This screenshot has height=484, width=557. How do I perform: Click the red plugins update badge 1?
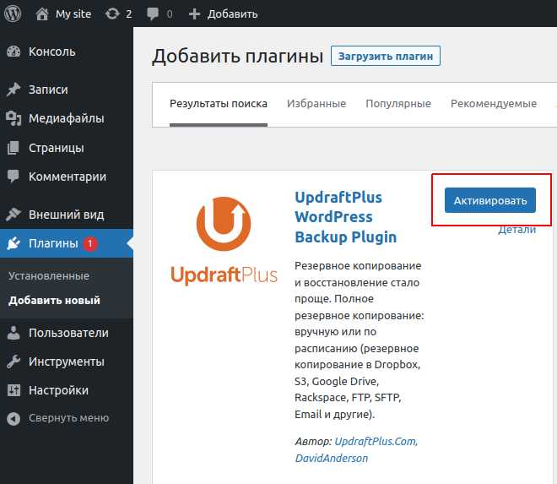tap(90, 243)
